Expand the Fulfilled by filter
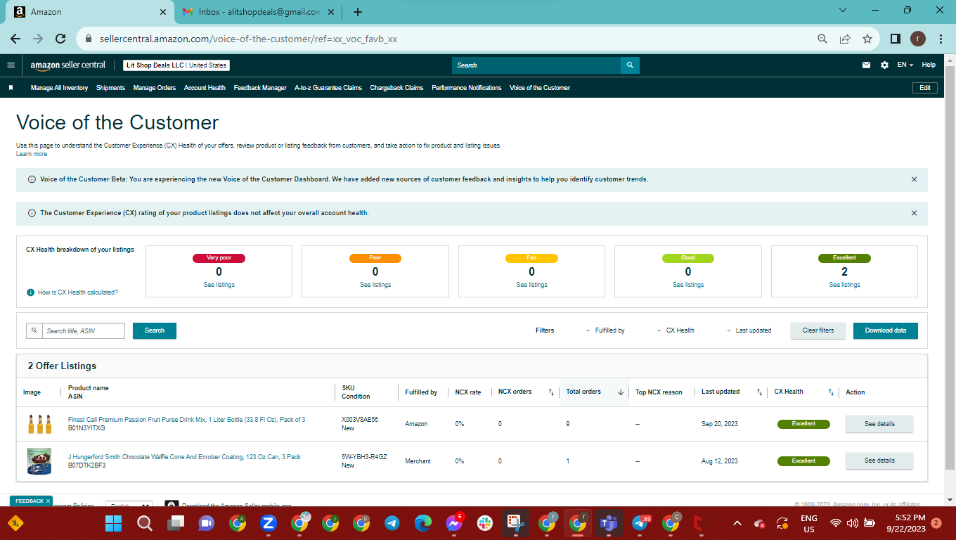 (x=605, y=330)
